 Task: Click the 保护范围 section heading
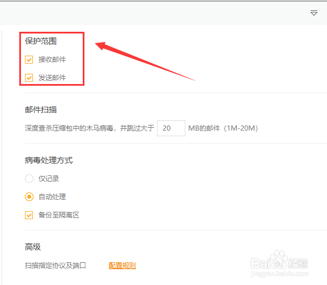pos(41,41)
